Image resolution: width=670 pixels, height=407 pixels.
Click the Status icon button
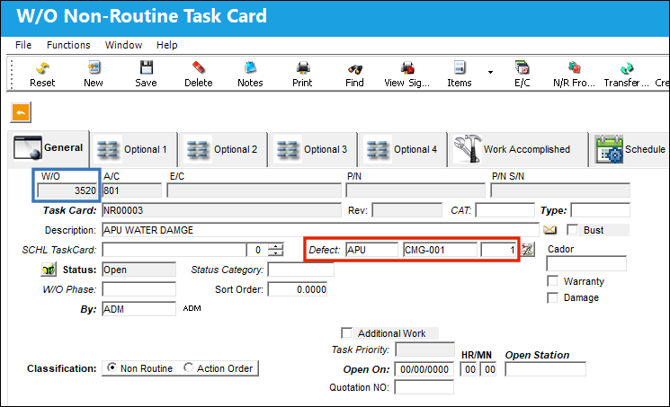[49, 270]
